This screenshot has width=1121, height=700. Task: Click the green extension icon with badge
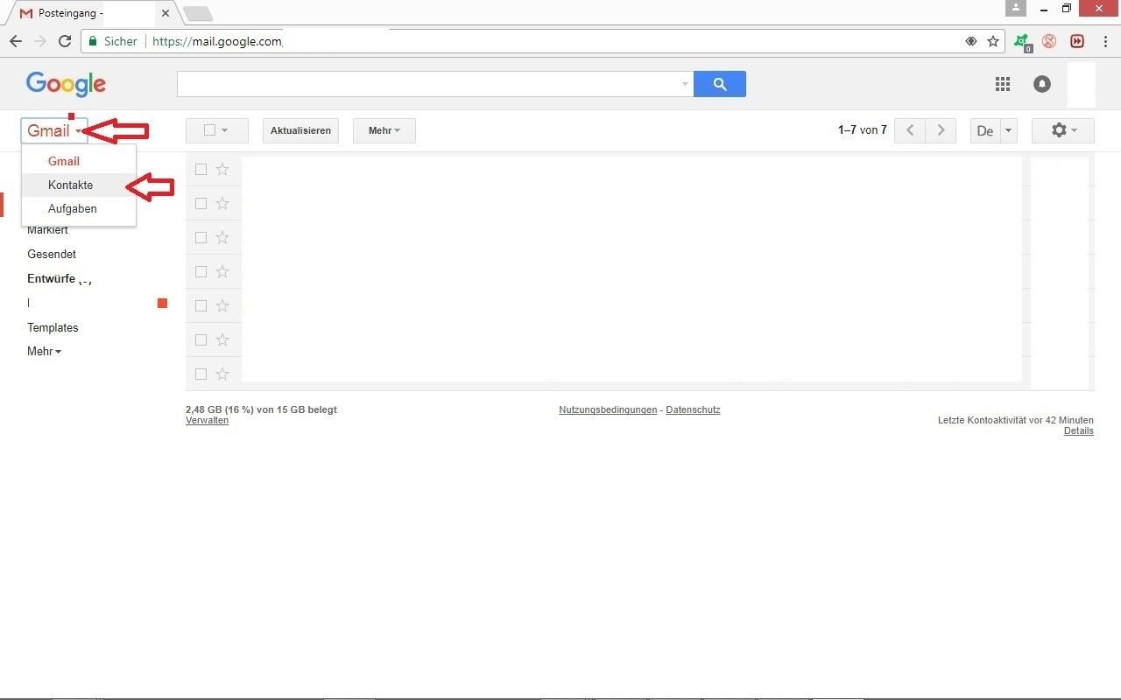point(1022,42)
